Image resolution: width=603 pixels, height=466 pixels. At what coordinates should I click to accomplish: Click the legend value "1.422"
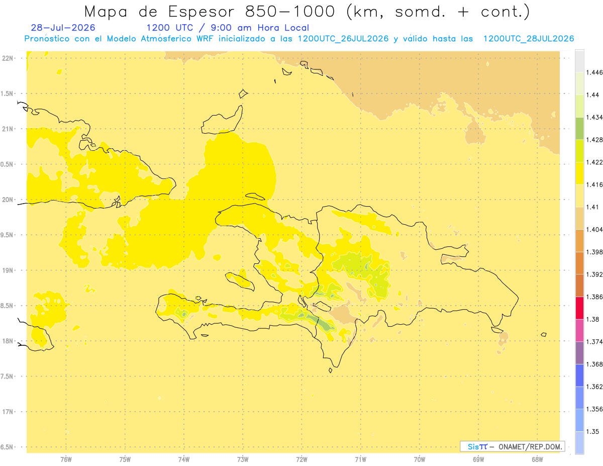(594, 162)
